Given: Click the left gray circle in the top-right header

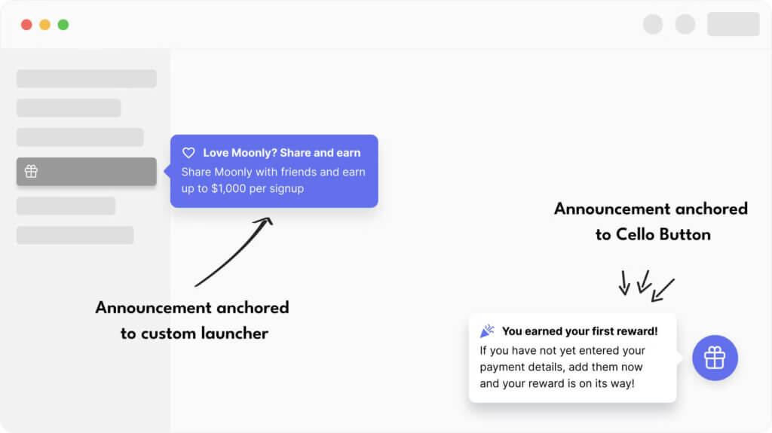Looking at the screenshot, I should tap(653, 24).
